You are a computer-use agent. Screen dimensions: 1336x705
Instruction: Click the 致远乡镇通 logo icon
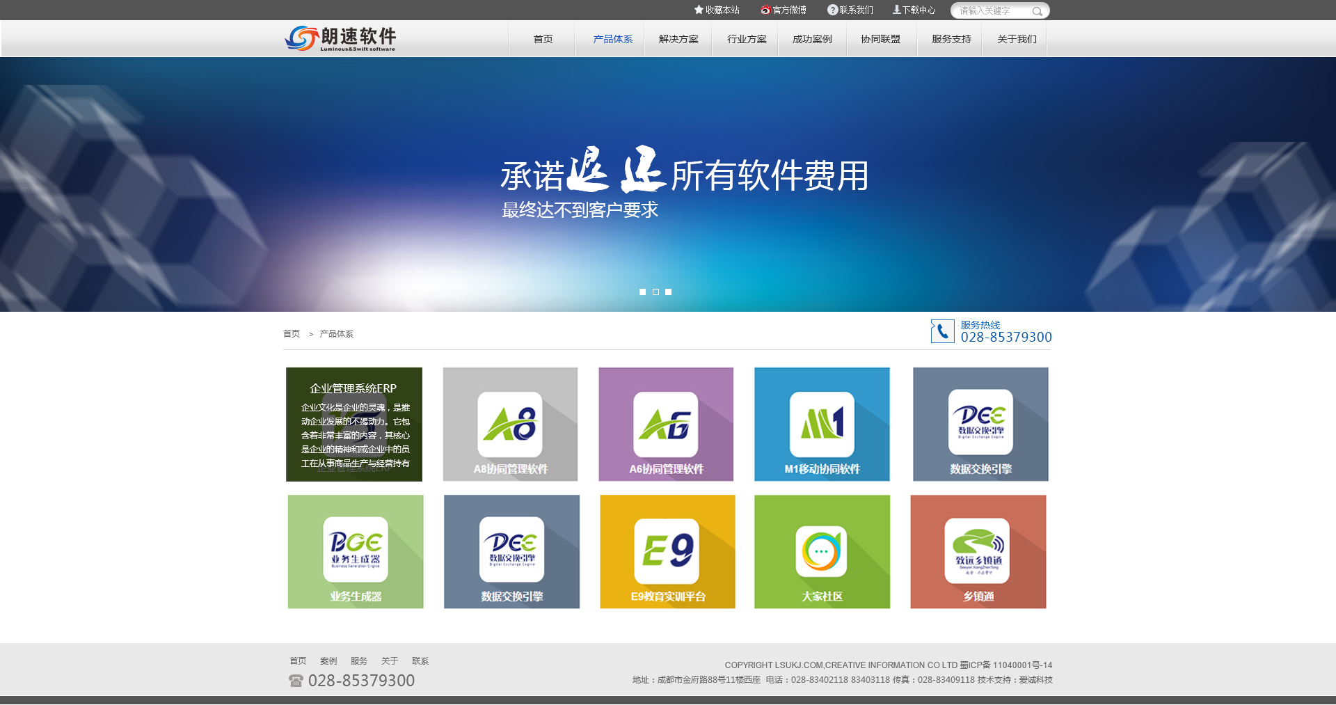(977, 550)
